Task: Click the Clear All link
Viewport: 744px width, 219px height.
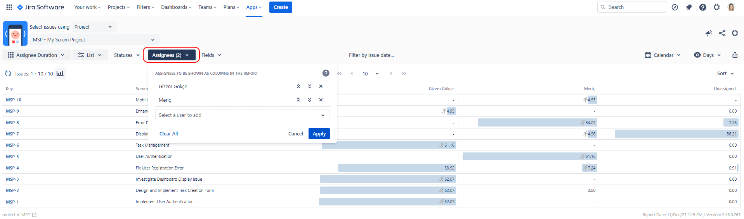Action: point(168,134)
